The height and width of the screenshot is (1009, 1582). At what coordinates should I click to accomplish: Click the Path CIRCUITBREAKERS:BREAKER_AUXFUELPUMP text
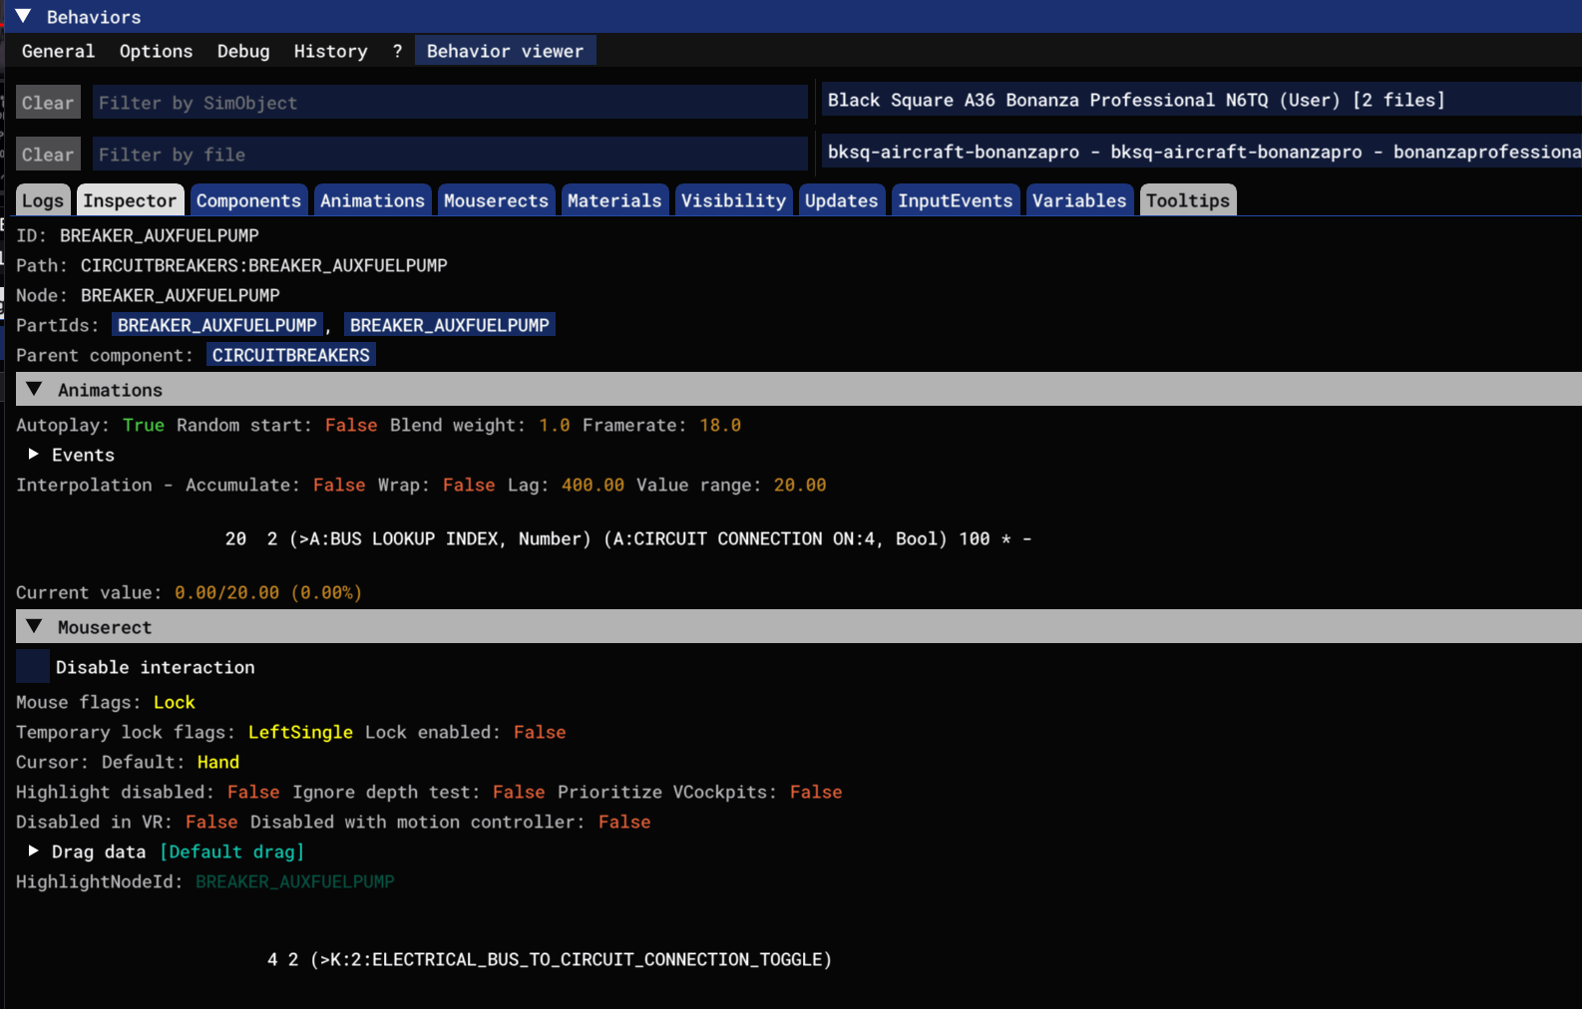click(x=263, y=265)
